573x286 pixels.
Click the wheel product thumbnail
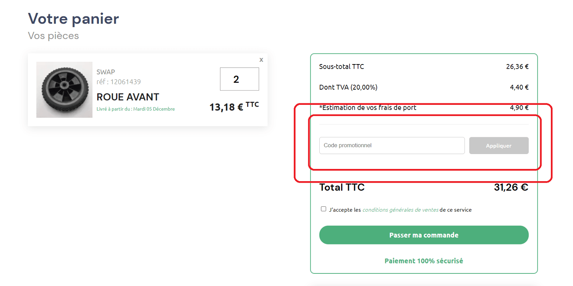[64, 90]
